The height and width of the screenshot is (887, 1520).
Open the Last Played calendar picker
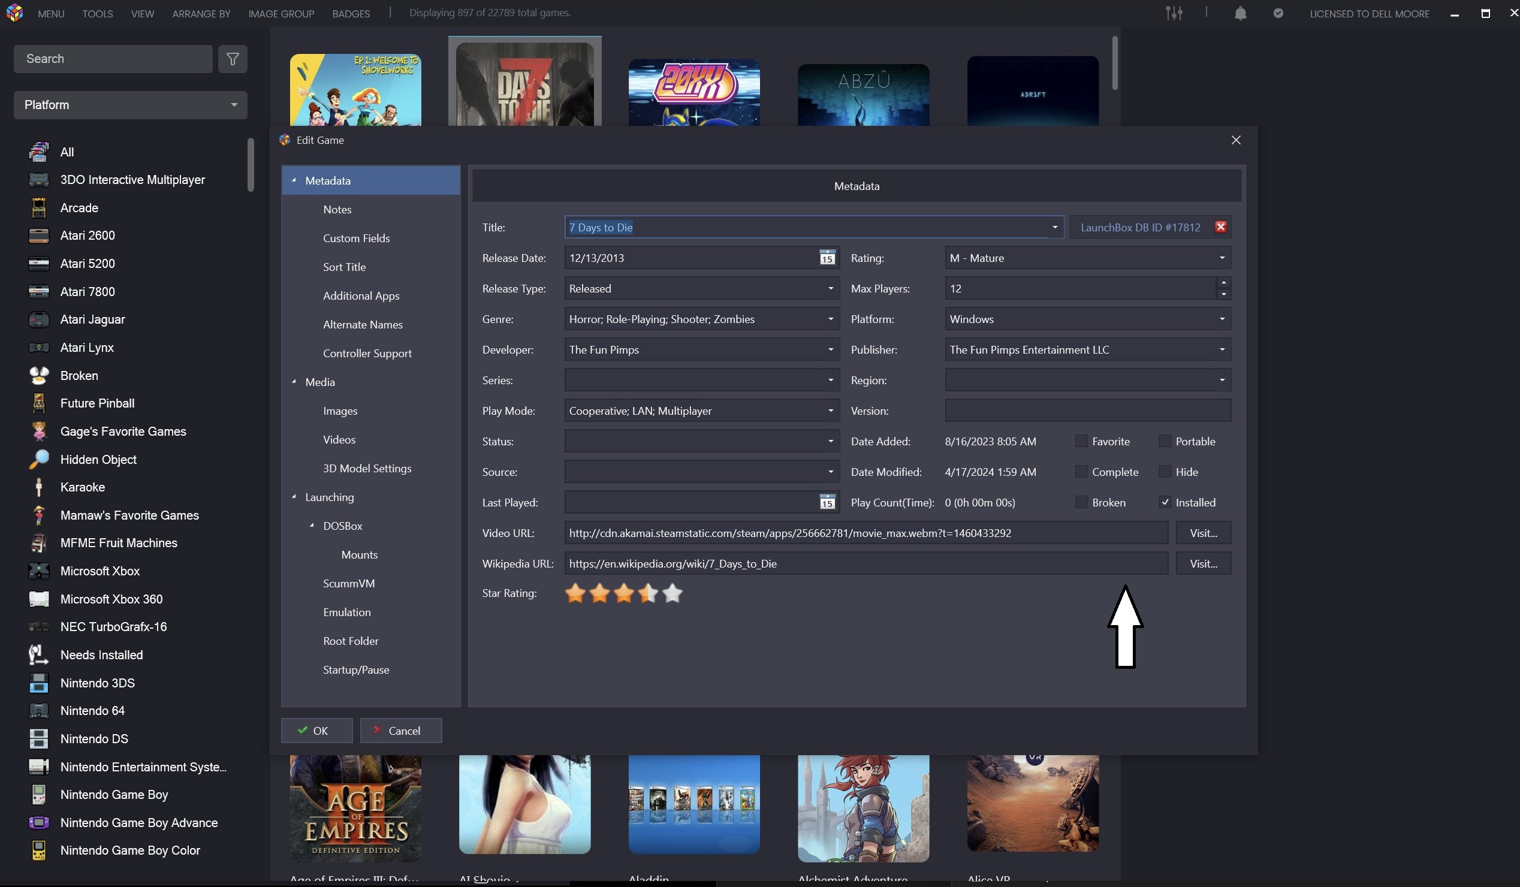[827, 502]
